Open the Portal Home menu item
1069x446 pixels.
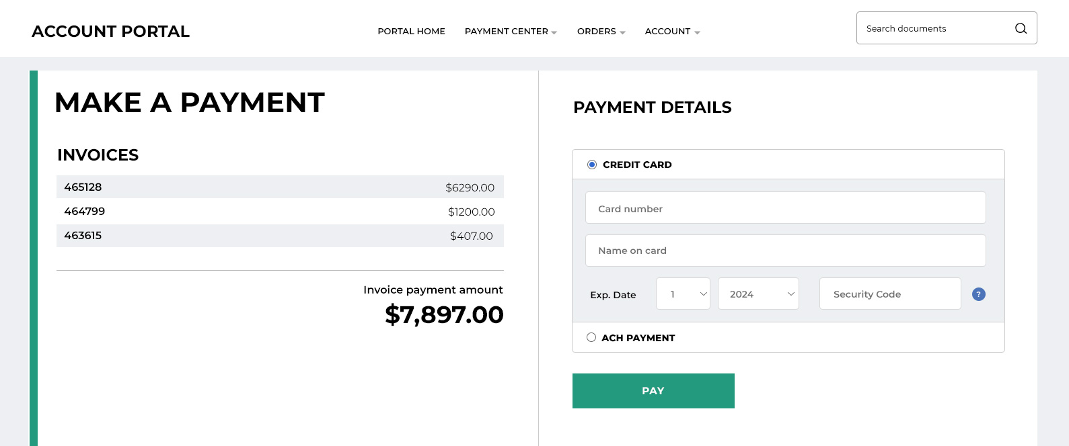point(411,32)
